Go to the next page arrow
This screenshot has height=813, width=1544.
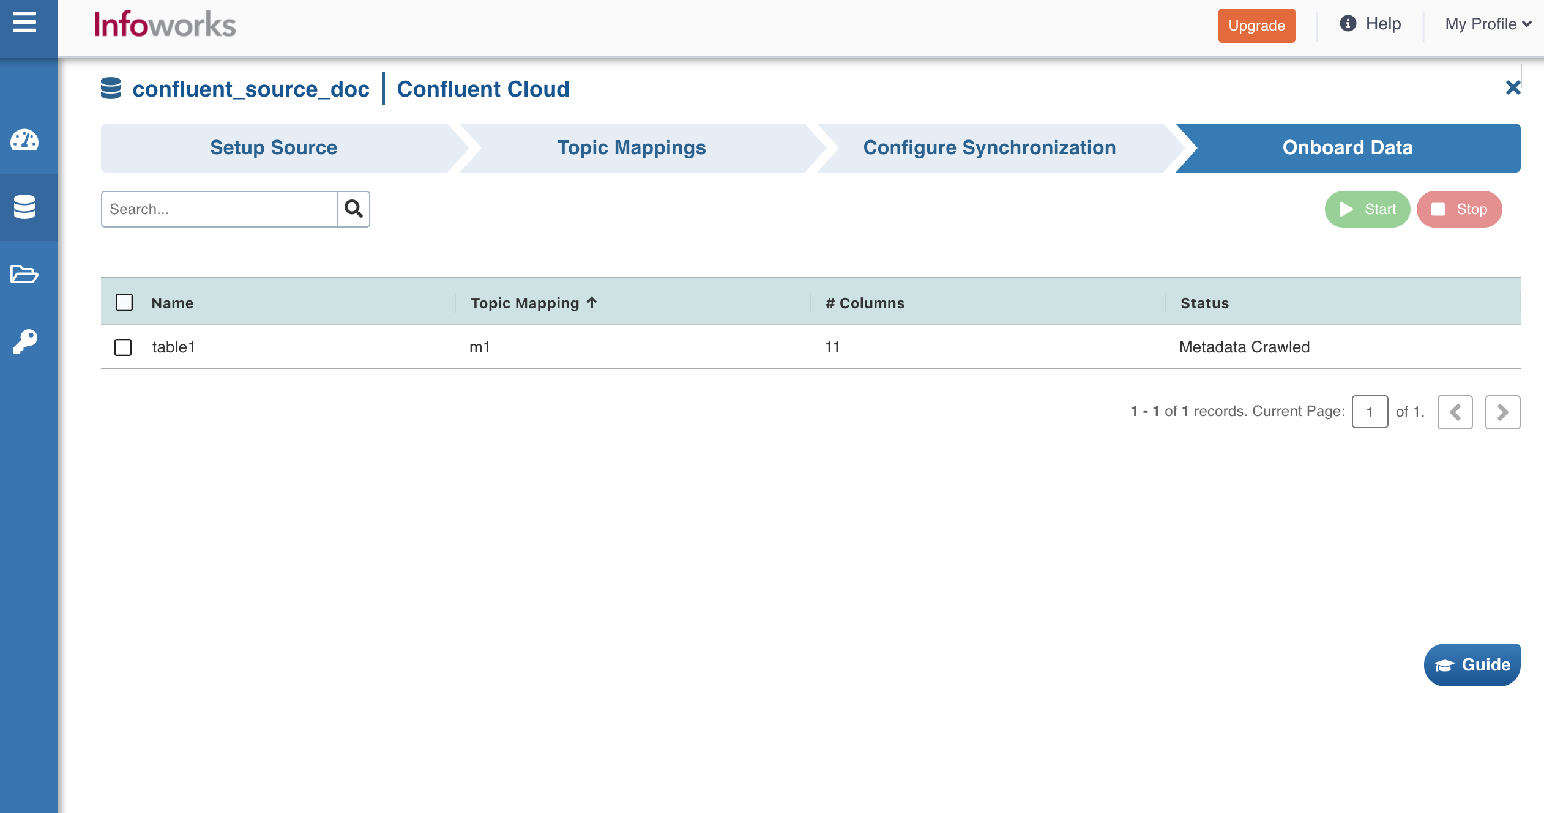point(1503,412)
